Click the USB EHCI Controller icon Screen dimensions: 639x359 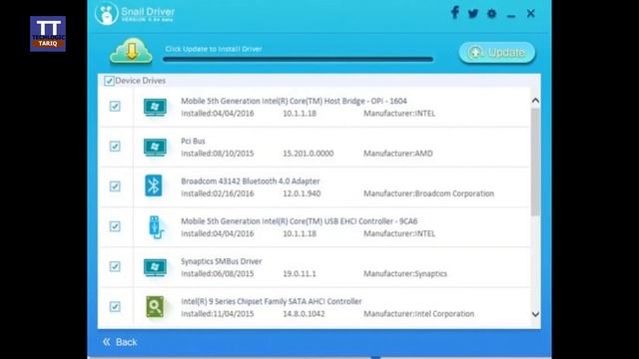pyautogui.click(x=156, y=226)
